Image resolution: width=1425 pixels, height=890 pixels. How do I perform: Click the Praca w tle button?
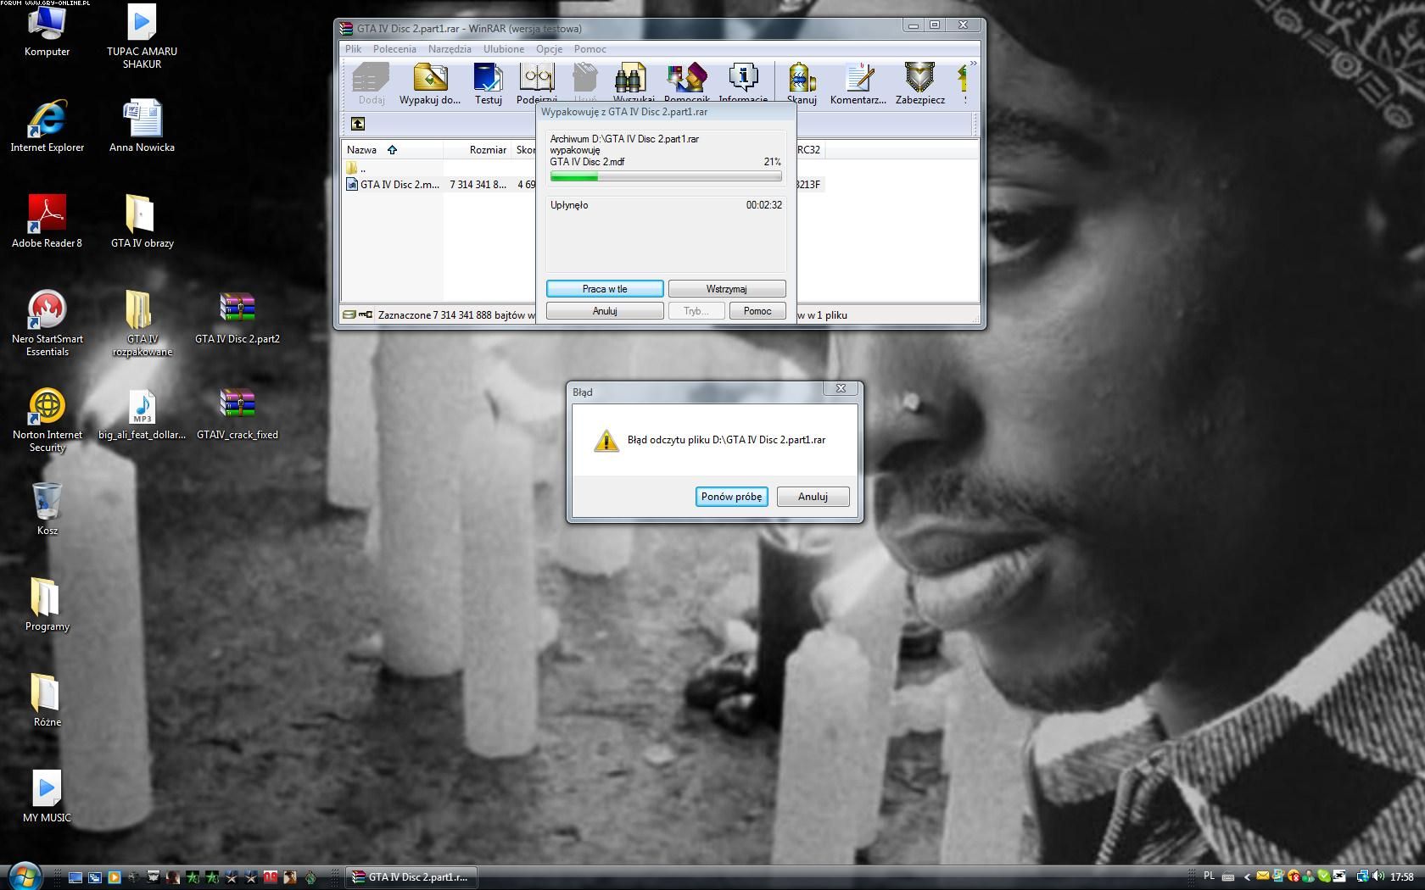605,289
